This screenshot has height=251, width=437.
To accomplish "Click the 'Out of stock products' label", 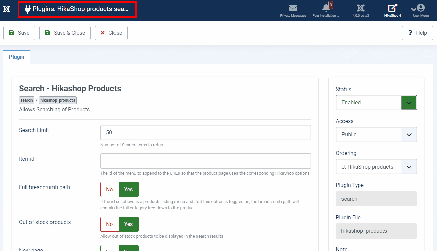I will pyautogui.click(x=45, y=222).
